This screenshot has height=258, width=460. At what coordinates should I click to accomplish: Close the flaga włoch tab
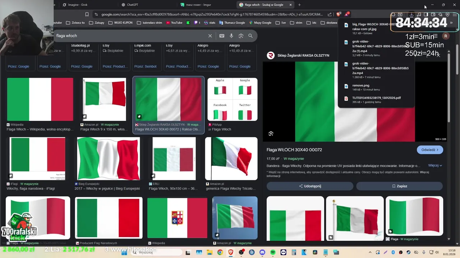point(291,5)
